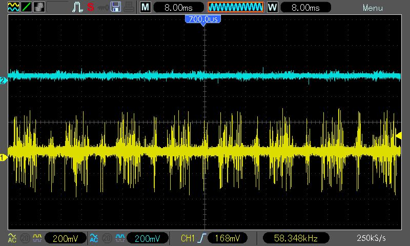Toggle the channel 1 20 MHz bandwidth limit
This screenshot has height=246, width=410.
click(x=25, y=238)
